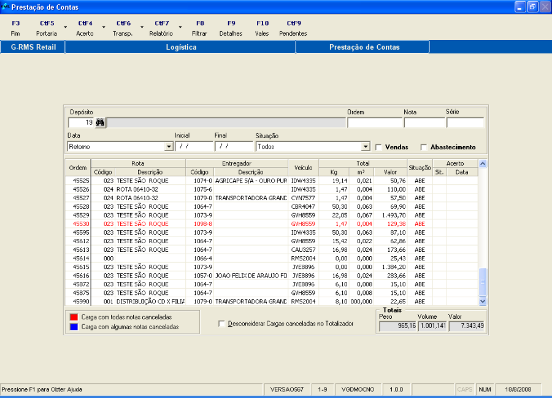Click the Ordem column header in grid
This screenshot has width=552, height=398.
pyautogui.click(x=78, y=168)
